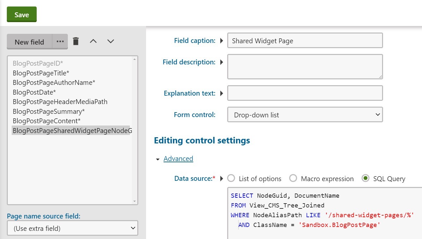Viewport: 422px width, 239px height.
Task: Click inside the SQL Query editor
Action: coord(325,213)
